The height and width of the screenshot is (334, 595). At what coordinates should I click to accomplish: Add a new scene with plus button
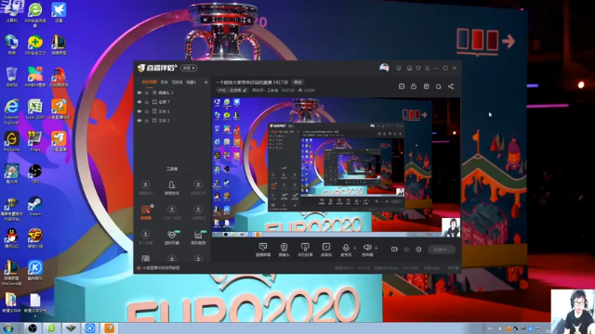click(205, 82)
